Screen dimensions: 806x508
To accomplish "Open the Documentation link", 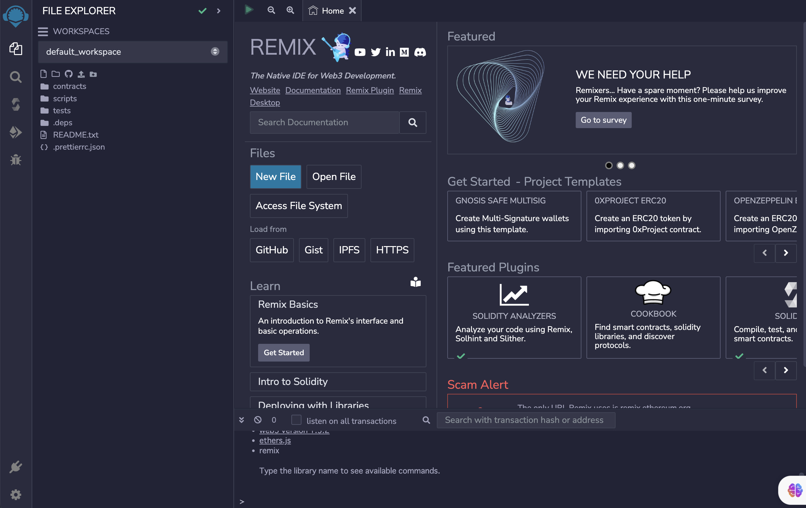I will (x=313, y=90).
